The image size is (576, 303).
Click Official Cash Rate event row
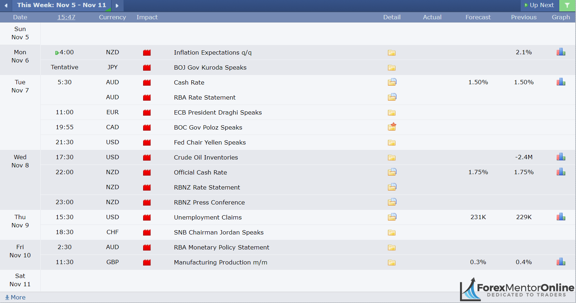(200, 172)
